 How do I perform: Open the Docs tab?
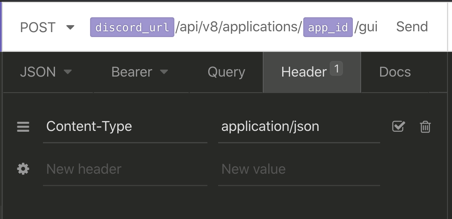pyautogui.click(x=395, y=72)
